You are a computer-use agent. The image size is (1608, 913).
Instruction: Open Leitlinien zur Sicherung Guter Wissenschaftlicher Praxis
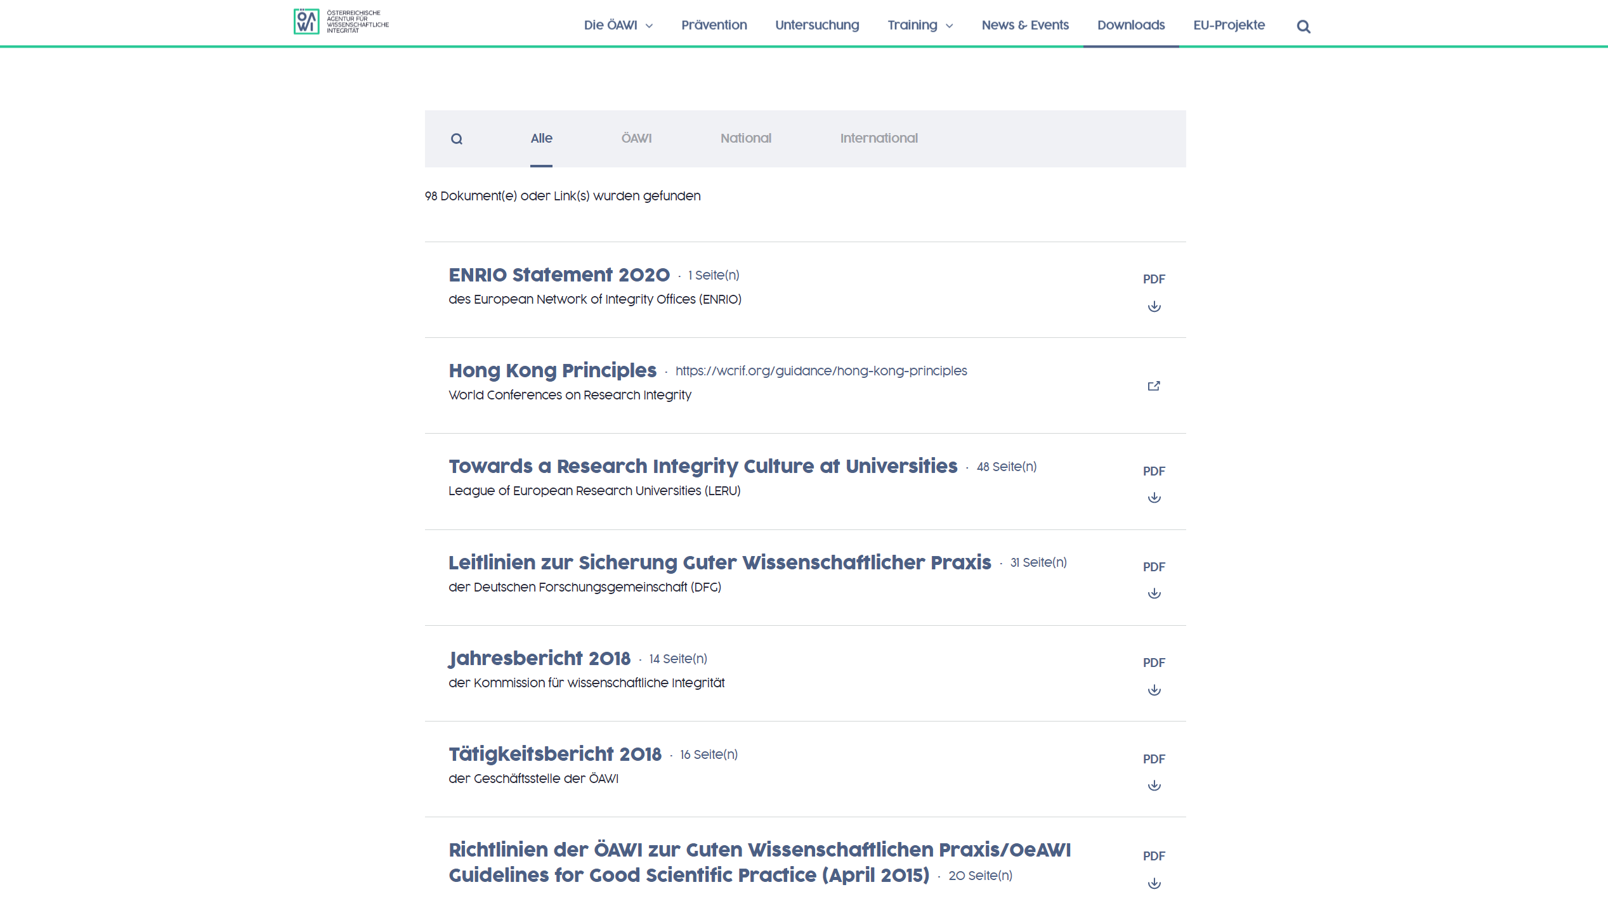(x=720, y=562)
